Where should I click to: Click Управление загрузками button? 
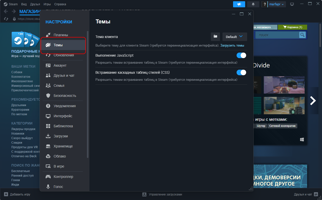click(x=162, y=194)
